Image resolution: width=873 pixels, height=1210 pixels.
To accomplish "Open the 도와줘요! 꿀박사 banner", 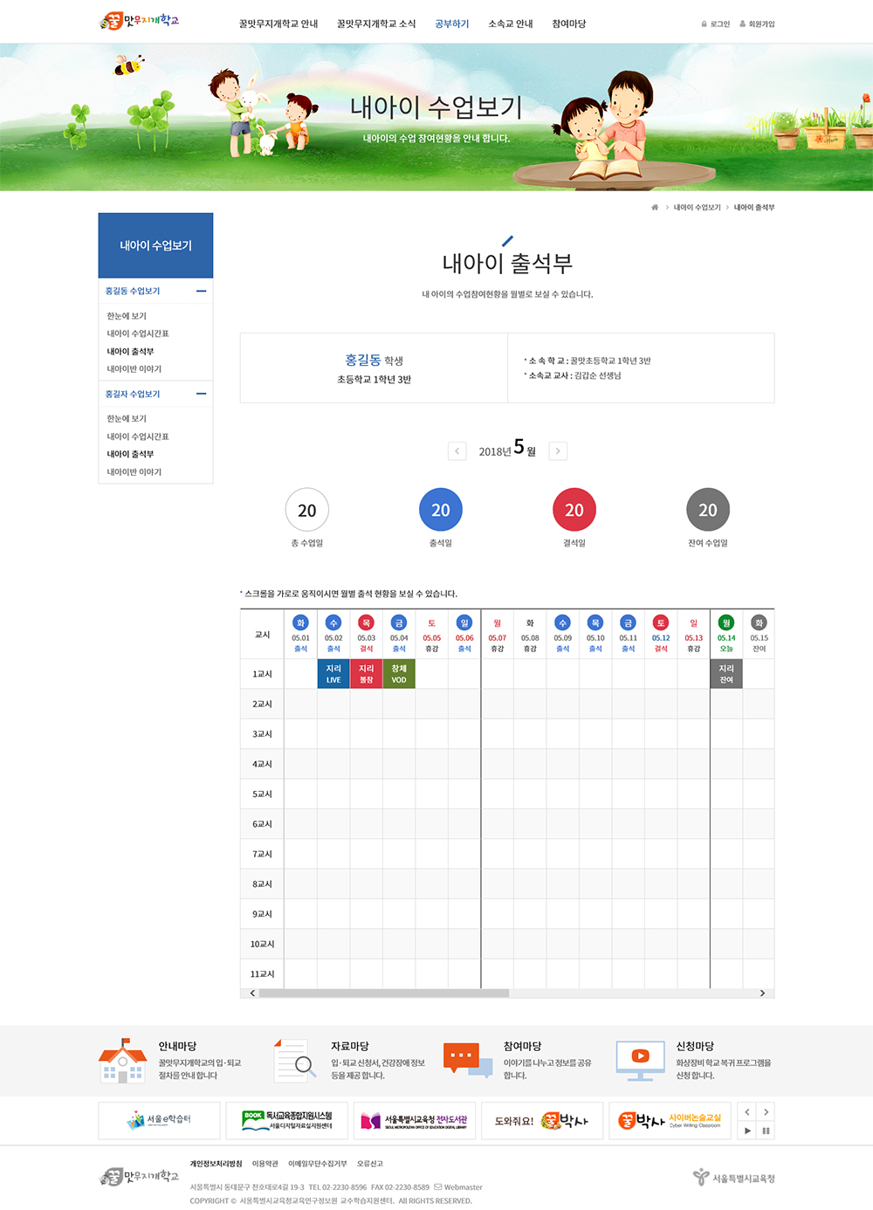I will [542, 1120].
